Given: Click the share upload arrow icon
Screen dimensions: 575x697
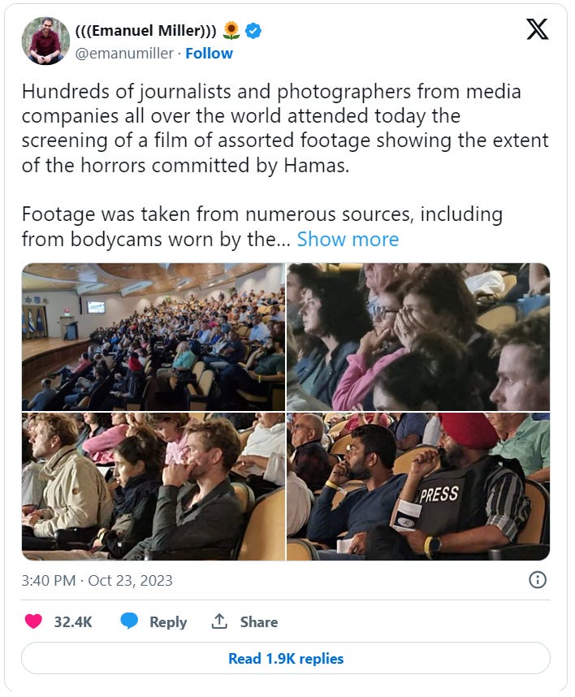Looking at the screenshot, I should pos(219,621).
